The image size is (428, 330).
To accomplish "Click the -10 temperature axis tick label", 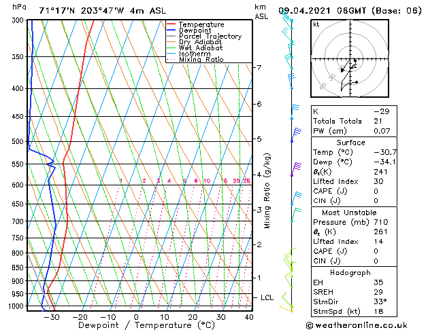I will pos(108,317).
